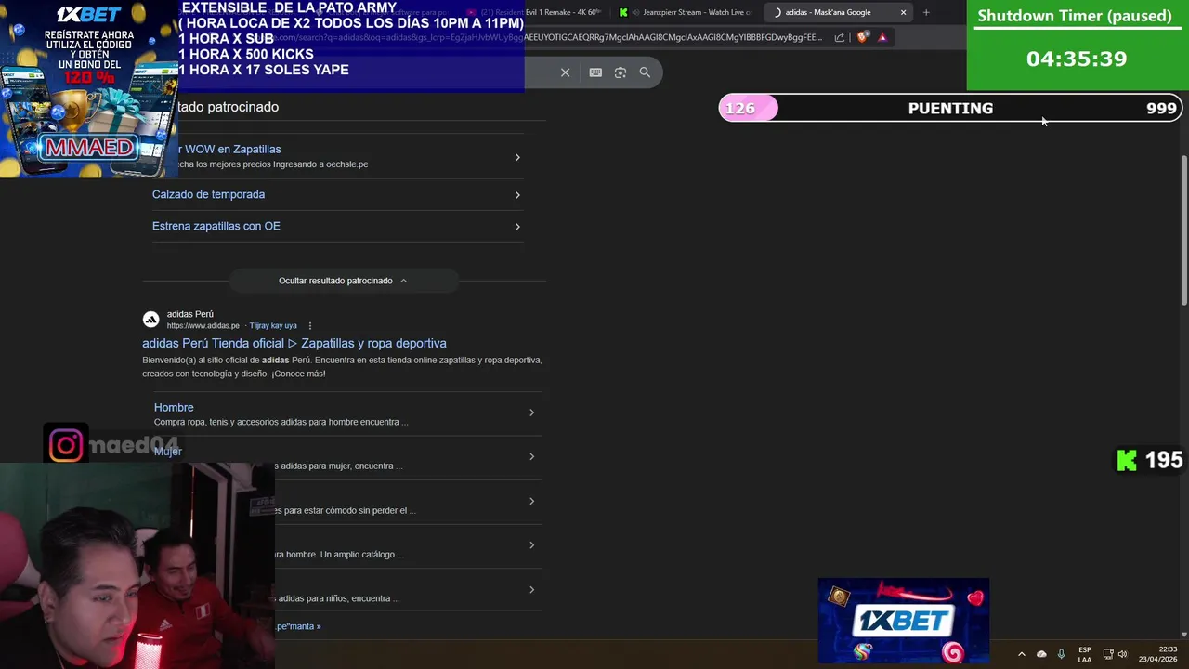Show hidden system tray icons
This screenshot has width=1189, height=669.
click(x=1021, y=654)
